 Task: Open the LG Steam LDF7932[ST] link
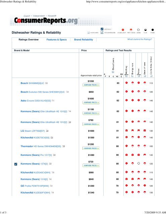pyautogui.click(x=33, y=131)
